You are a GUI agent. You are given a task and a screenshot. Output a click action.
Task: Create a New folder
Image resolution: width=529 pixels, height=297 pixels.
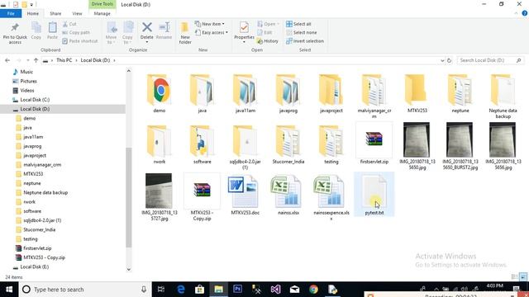(185, 33)
